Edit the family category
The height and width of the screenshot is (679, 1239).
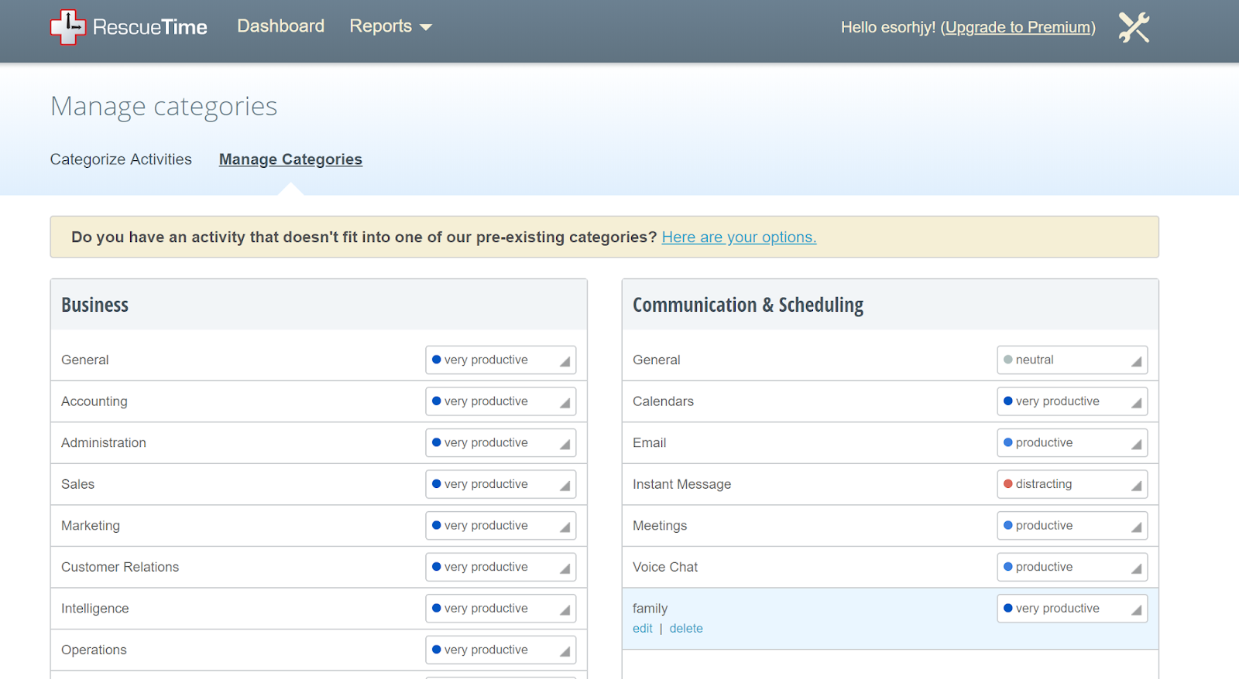click(642, 629)
